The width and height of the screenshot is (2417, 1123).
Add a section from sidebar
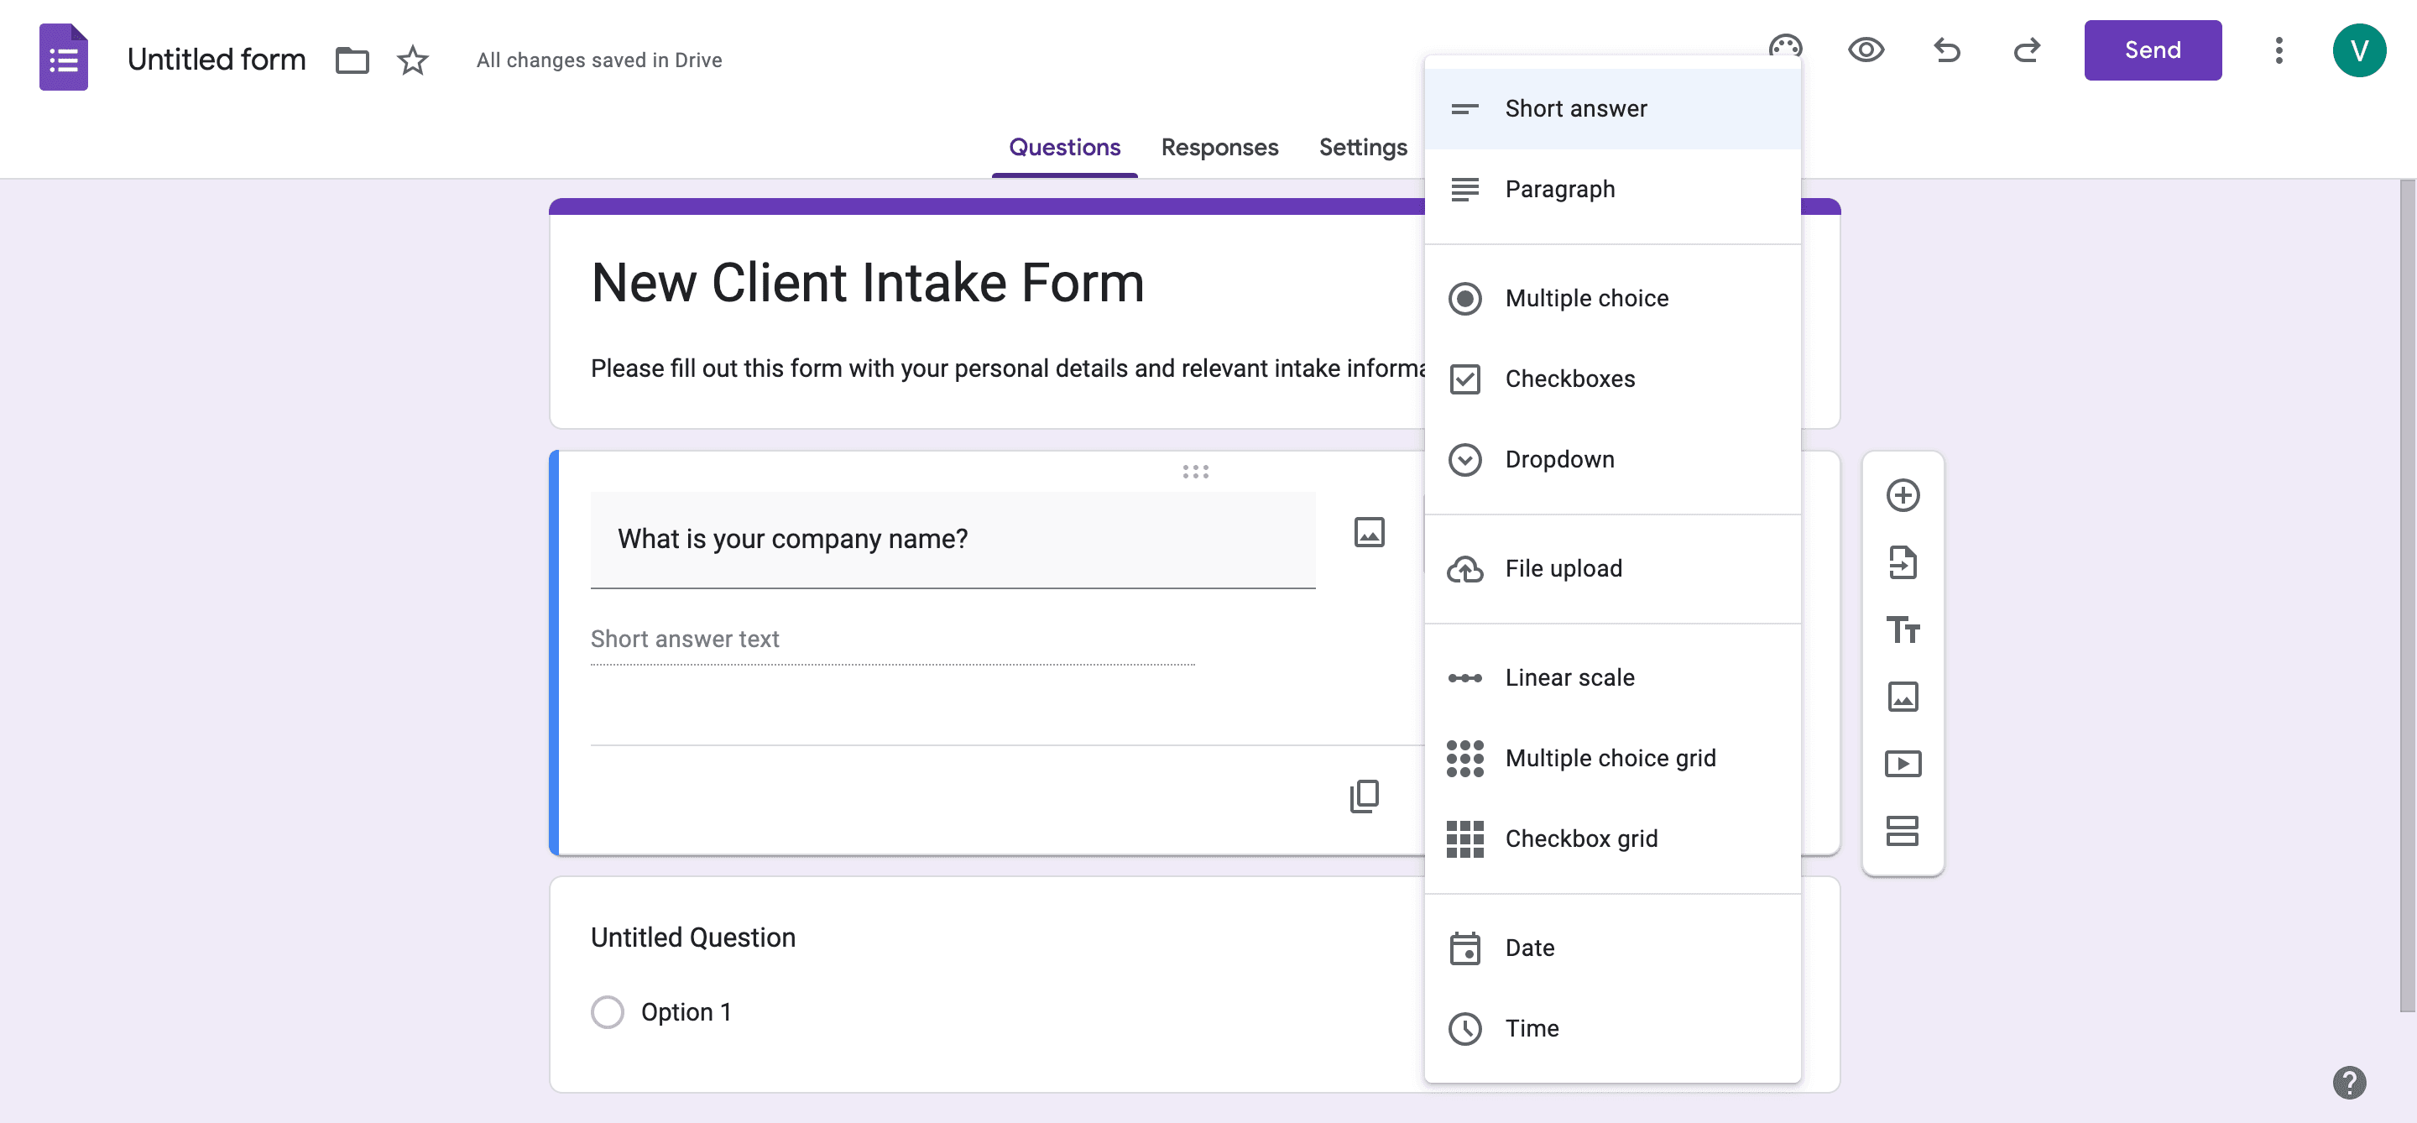coord(1902,830)
